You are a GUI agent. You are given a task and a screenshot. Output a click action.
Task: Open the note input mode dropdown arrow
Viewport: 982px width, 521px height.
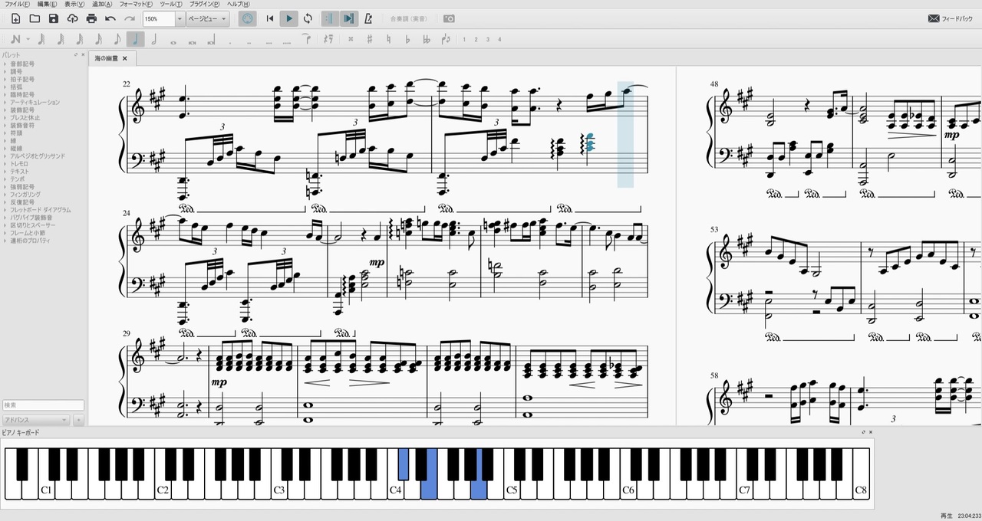coord(28,39)
